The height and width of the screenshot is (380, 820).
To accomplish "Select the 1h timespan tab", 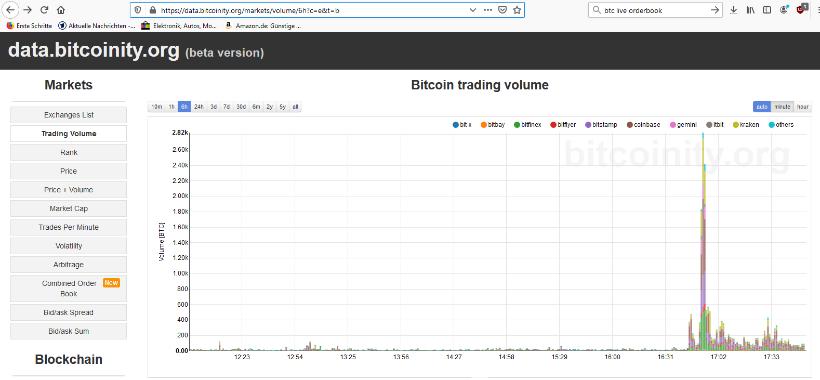I will [x=171, y=107].
